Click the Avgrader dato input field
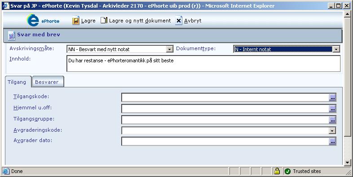Viewport: 353px width, 177px height. coord(225,141)
